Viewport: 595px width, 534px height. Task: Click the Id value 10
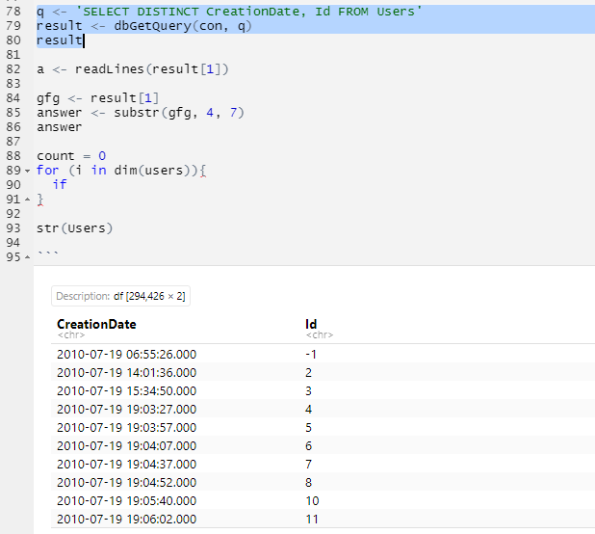pos(312,500)
